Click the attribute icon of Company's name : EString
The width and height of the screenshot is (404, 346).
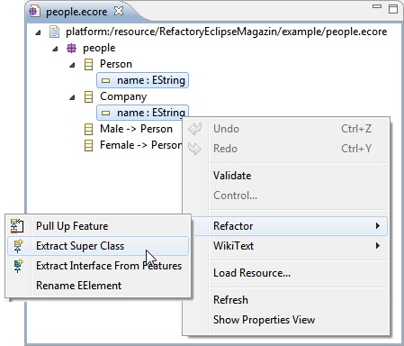pyautogui.click(x=105, y=113)
